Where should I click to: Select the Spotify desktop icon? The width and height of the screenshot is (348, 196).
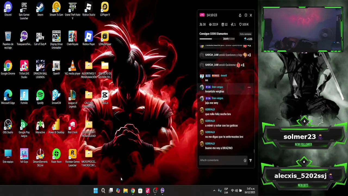pyautogui.click(x=40, y=97)
